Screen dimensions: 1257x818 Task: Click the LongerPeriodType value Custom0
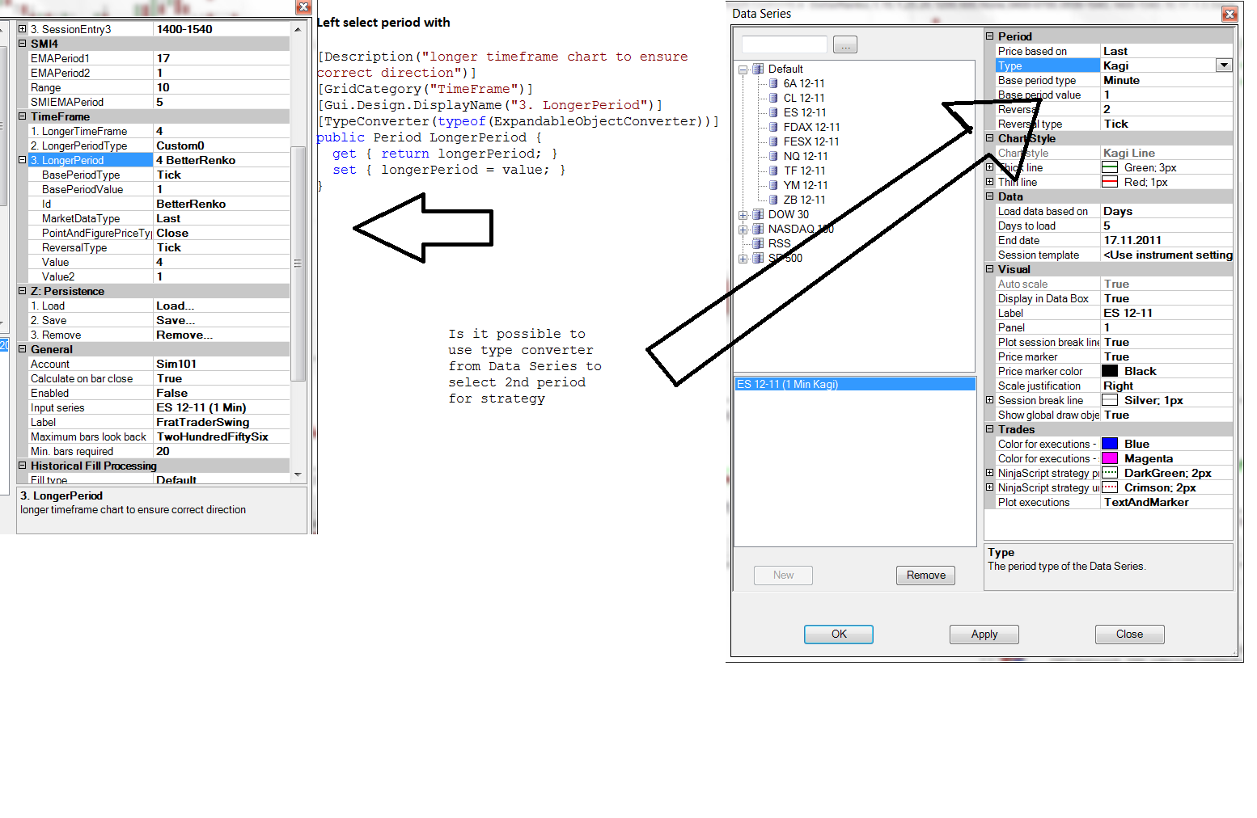click(222, 145)
